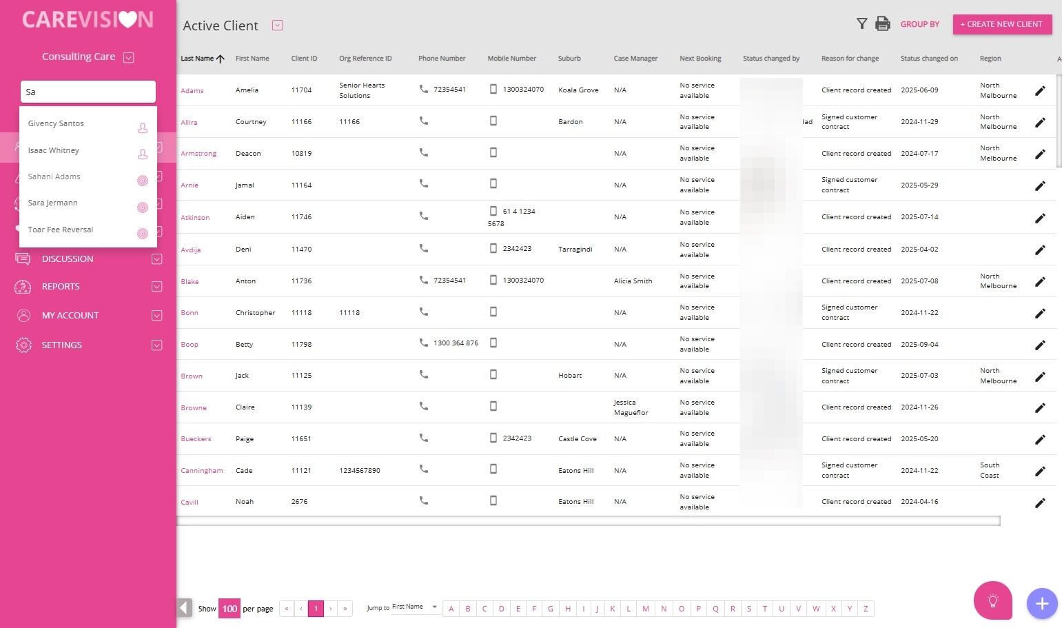Edit Cavill Noah record pencil icon
Viewport: 1062px width, 628px height.
[1041, 503]
